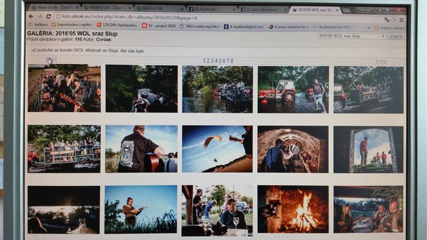
Task: Close the Semi Permanent tab
Action: [286, 10]
